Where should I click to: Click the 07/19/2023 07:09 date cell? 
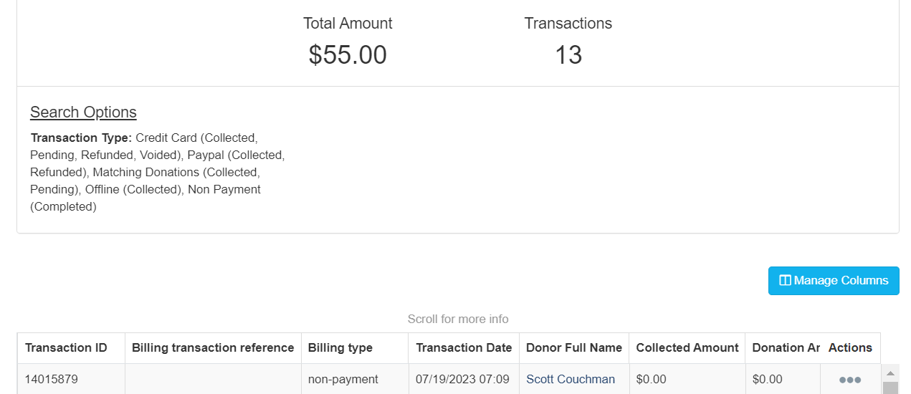(462, 380)
